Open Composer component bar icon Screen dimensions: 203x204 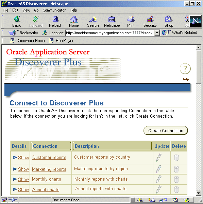186,200
